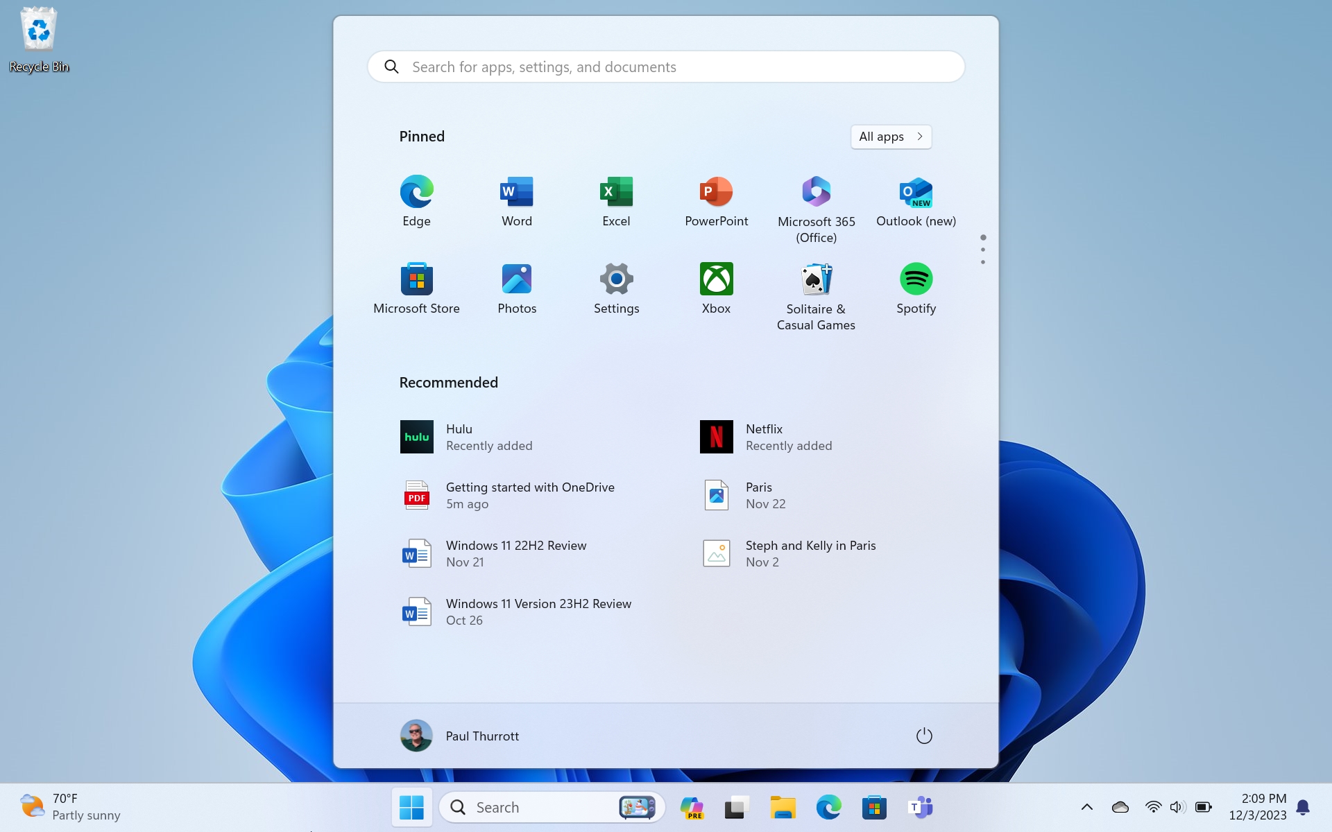
Task: Open recommended Netflix app
Action: pos(765,437)
